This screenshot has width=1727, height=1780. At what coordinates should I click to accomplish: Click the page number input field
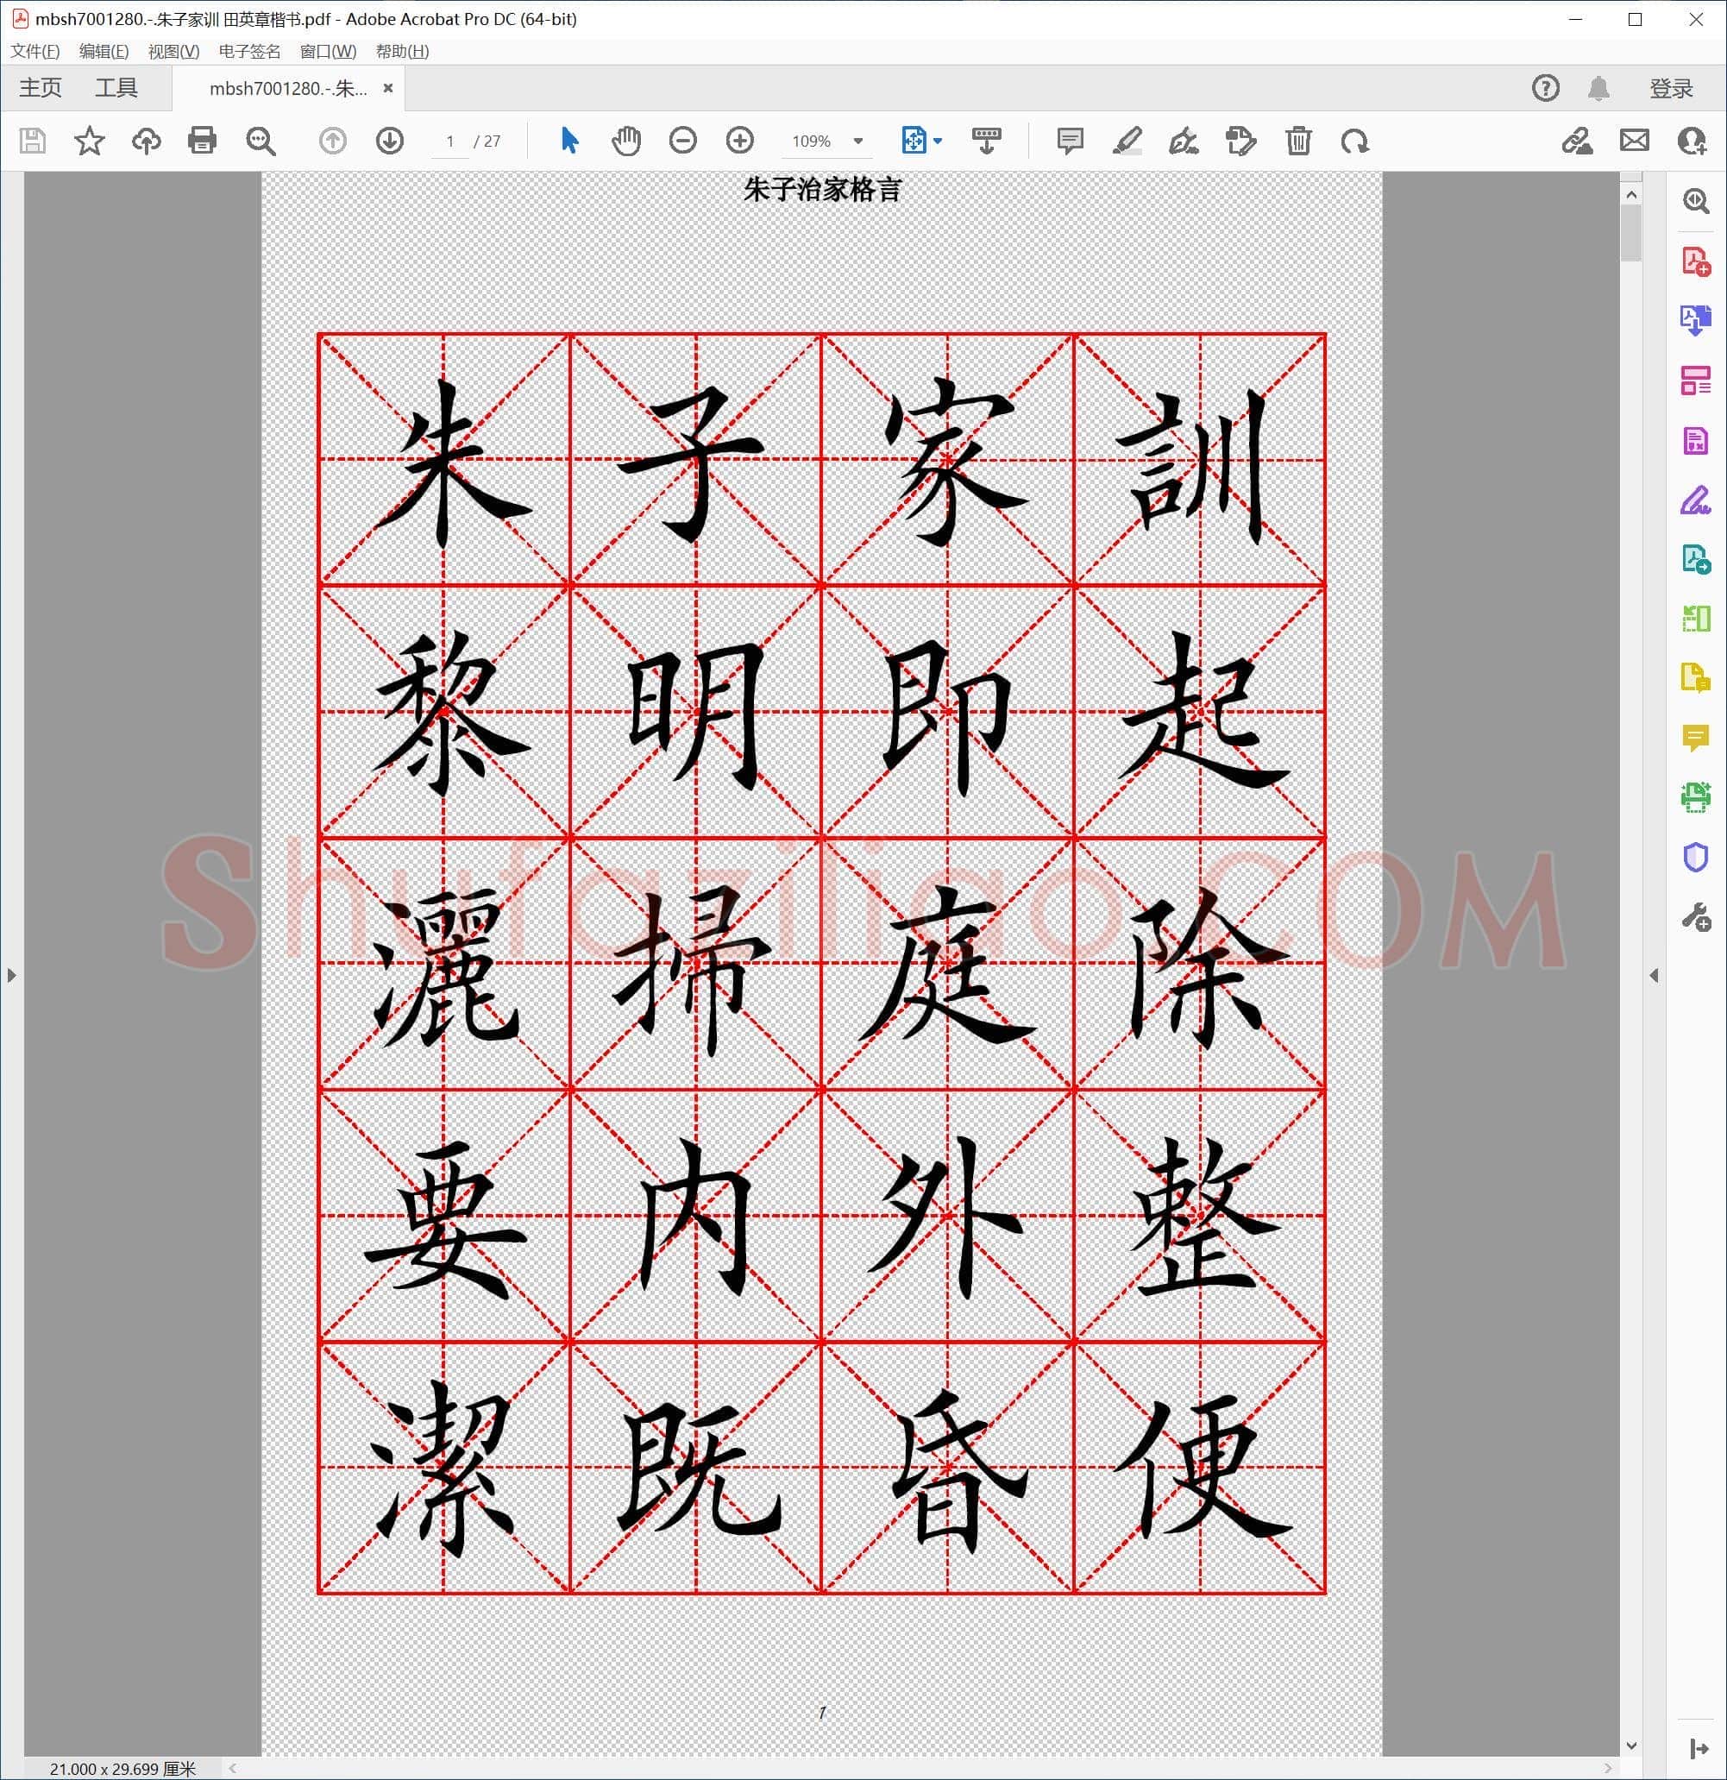pyautogui.click(x=449, y=141)
